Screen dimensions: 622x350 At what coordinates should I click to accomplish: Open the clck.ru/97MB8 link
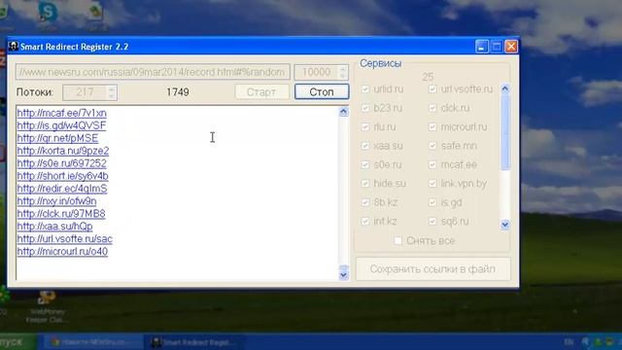click(x=61, y=214)
